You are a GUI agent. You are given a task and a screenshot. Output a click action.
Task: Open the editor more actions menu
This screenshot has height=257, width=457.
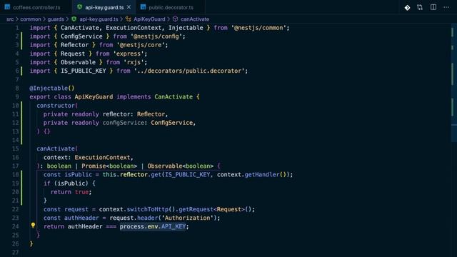point(446,7)
